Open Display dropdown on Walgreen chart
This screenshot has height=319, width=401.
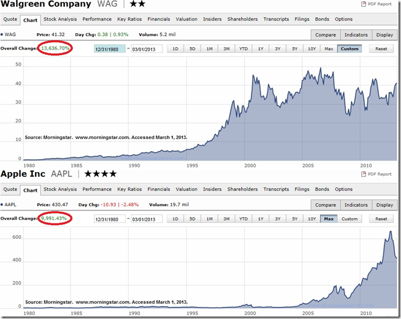(x=384, y=35)
